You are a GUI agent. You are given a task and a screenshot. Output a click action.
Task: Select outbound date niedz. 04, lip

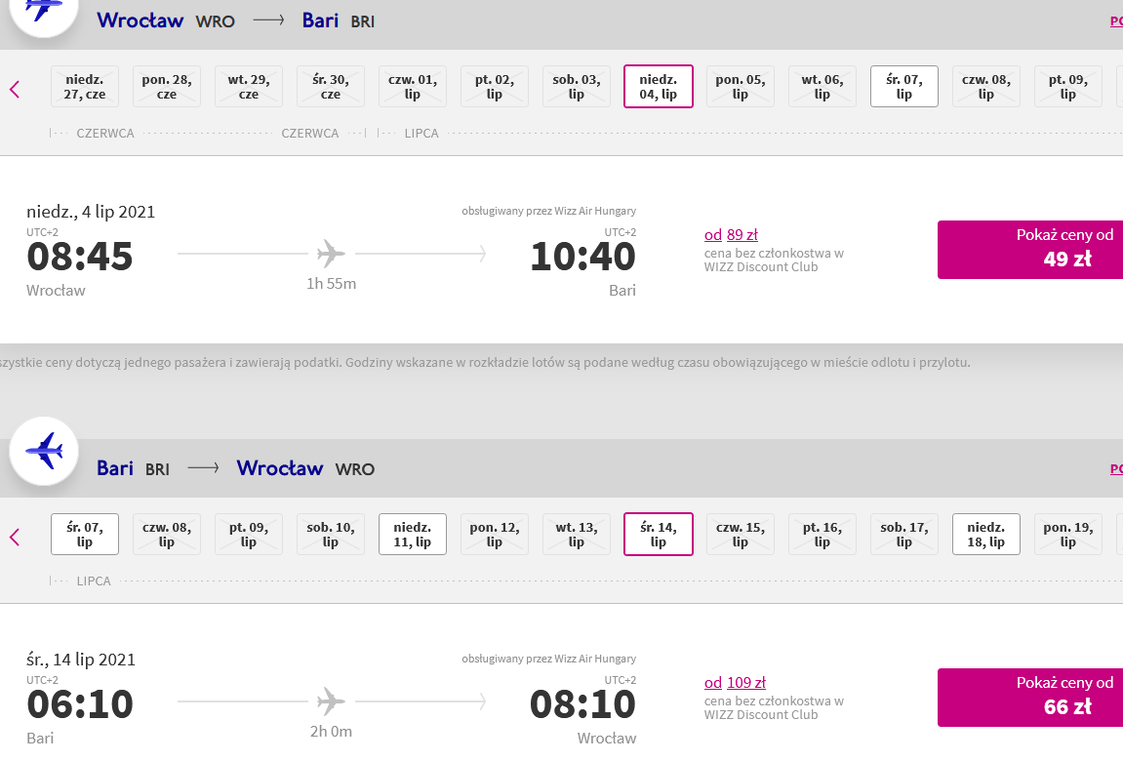click(x=659, y=87)
